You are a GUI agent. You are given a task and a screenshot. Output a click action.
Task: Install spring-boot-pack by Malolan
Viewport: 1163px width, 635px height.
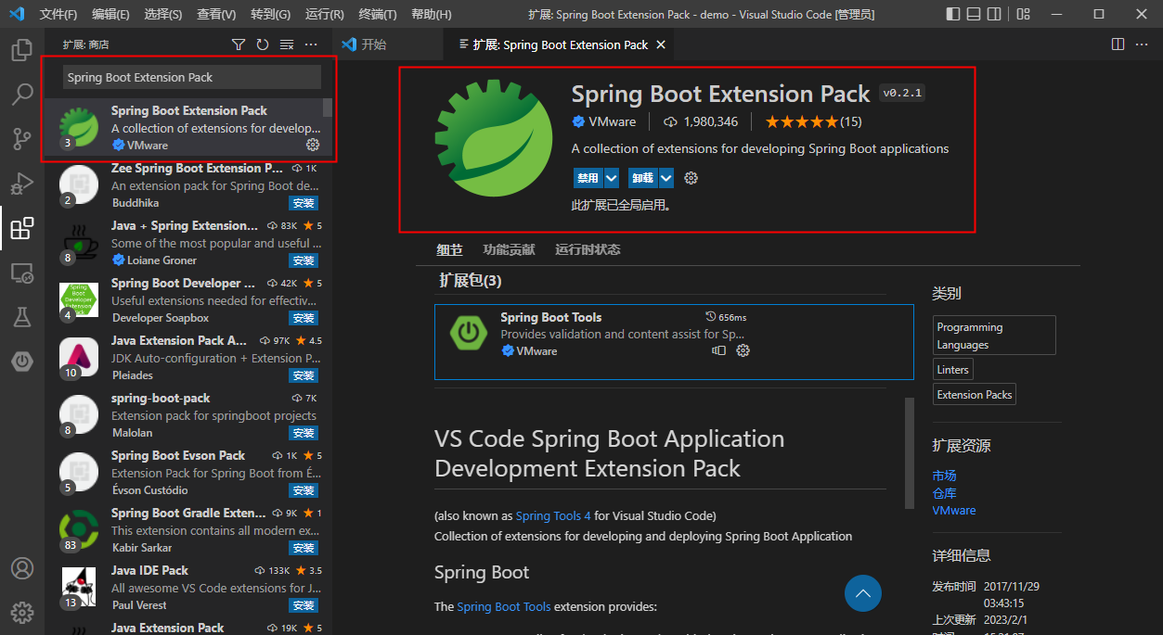pyautogui.click(x=304, y=433)
